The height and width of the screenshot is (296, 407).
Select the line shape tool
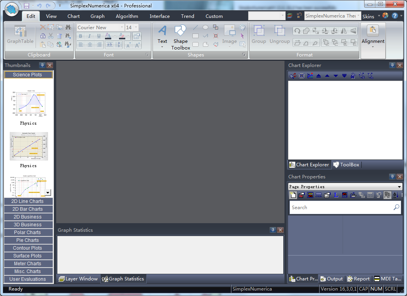click(196, 27)
